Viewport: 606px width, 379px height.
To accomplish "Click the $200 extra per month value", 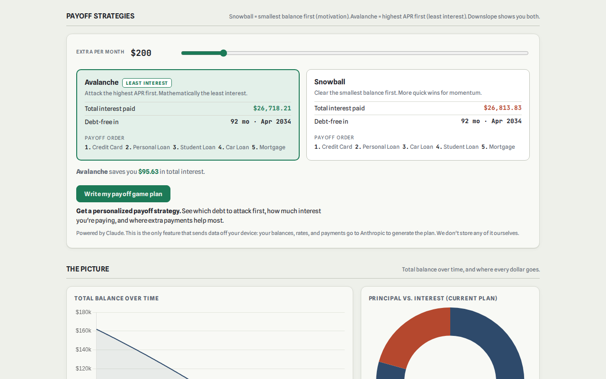I will click(x=141, y=53).
